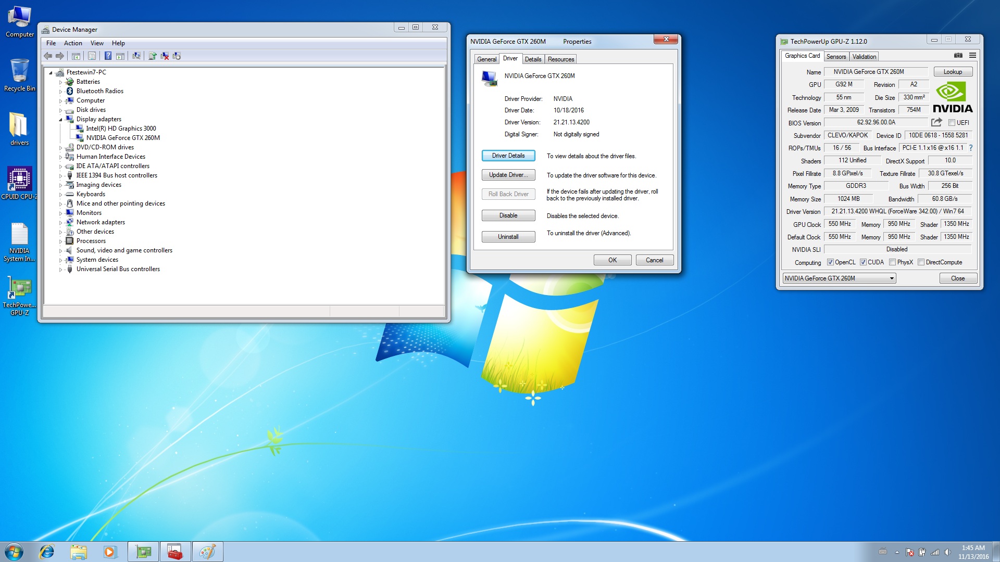
Task: Click the Disable button in Properties
Action: click(x=508, y=215)
